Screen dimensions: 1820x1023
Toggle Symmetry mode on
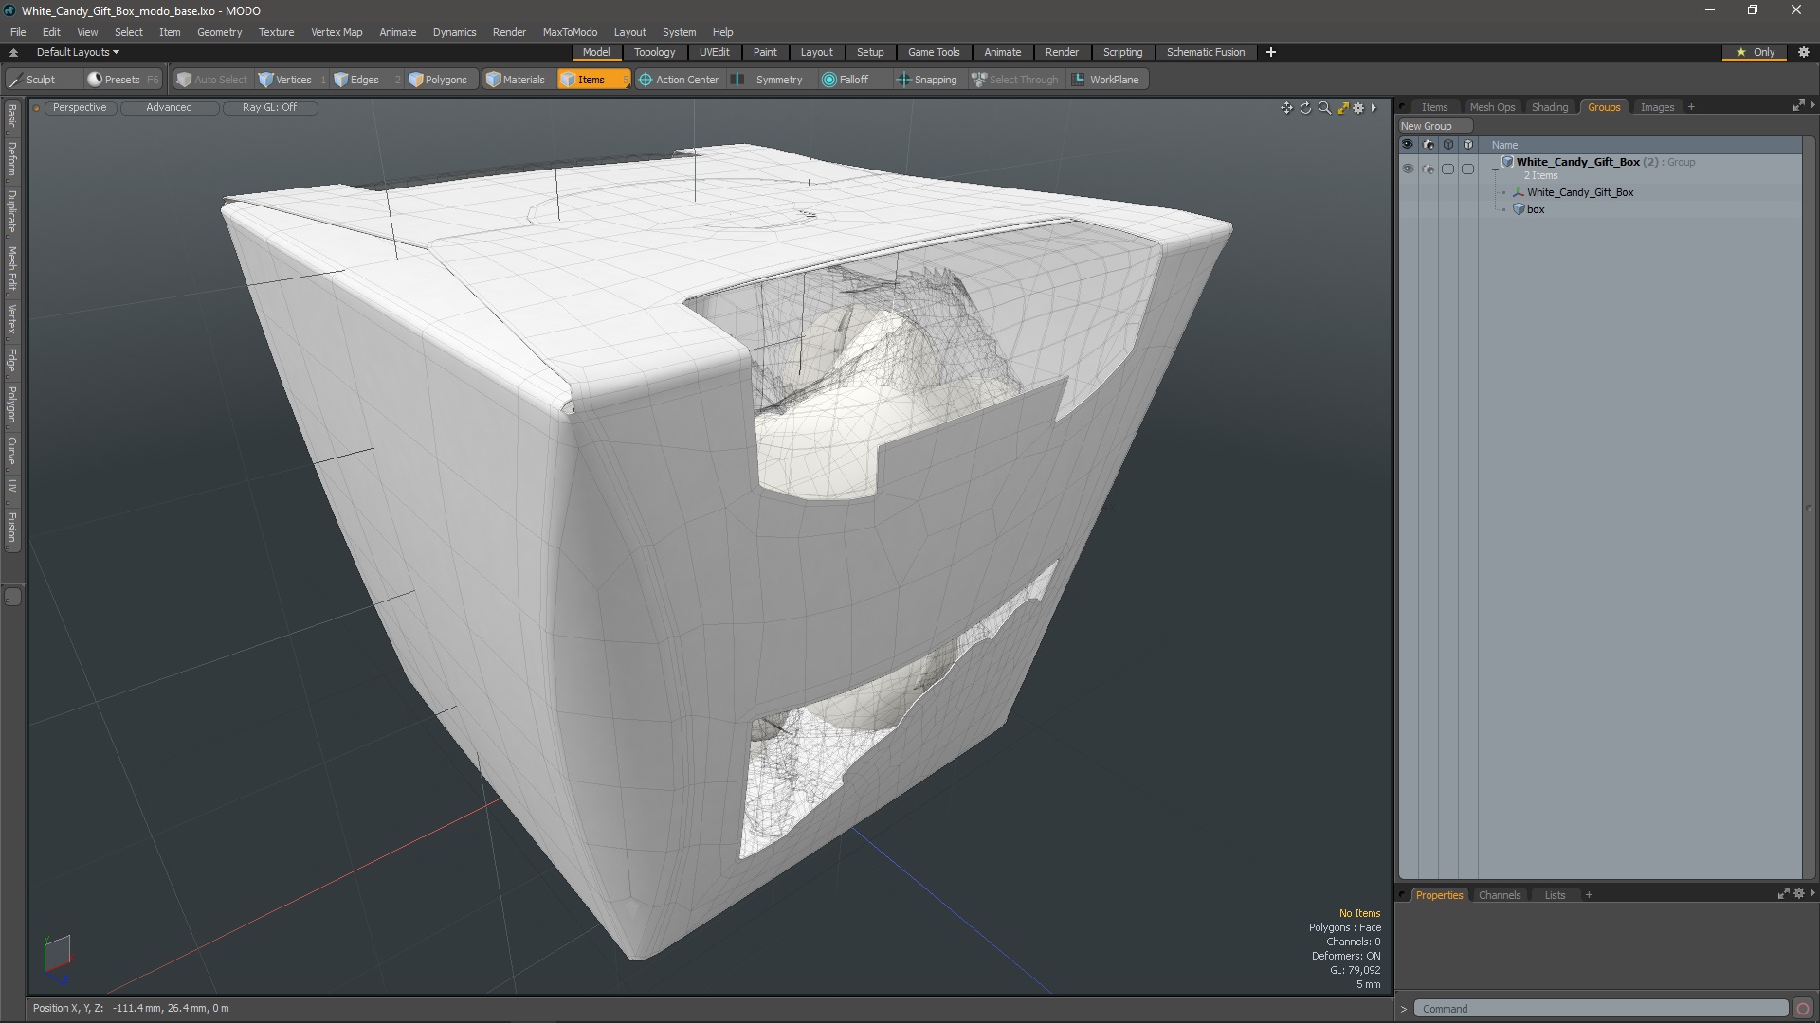pyautogui.click(x=769, y=80)
